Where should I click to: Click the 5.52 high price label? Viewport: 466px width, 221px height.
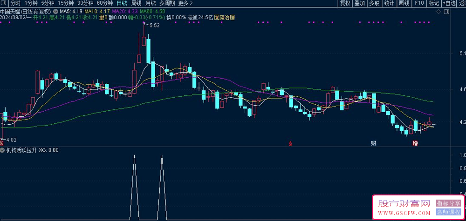[x=155, y=26]
